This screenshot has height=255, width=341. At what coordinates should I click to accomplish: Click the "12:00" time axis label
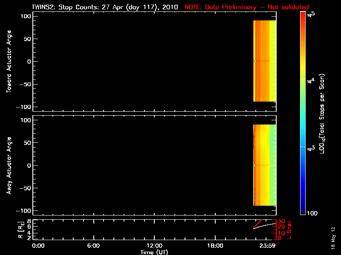[154, 246]
